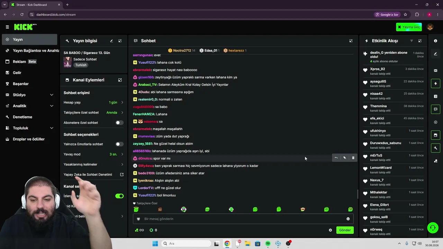Image resolution: width=443 pixels, height=249 pixels.
Task: Edit stream info with the pencil icon
Action: [111, 41]
